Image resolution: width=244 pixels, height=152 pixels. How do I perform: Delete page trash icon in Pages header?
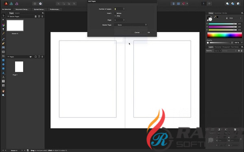42,57
